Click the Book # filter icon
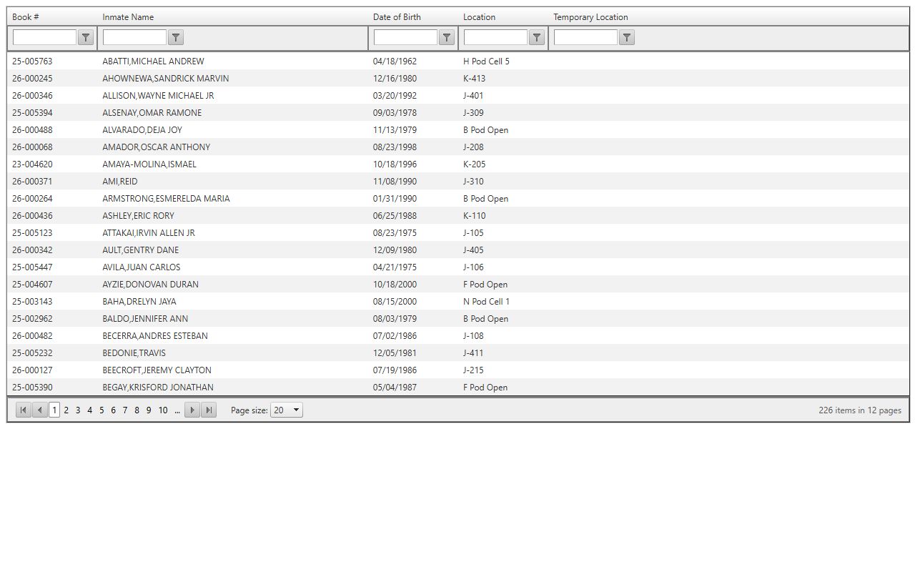Screen dimensions: 915x572 pyautogui.click(x=86, y=38)
